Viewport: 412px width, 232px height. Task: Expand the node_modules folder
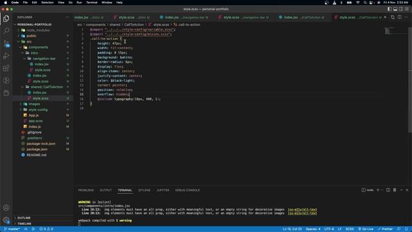pos(38,30)
